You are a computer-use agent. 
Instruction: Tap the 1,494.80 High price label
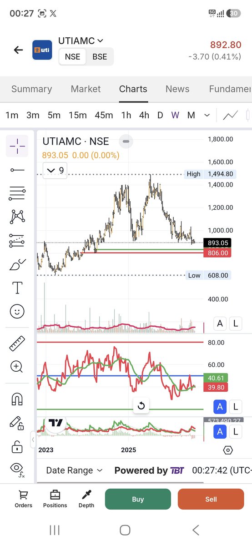pyautogui.click(x=221, y=174)
